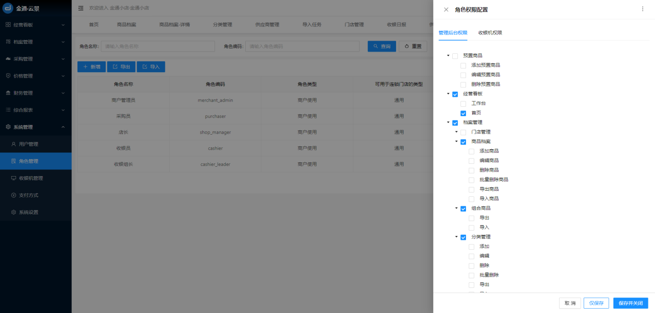The image size is (655, 313).
Task: Check the 删除预置商品 checkbox
Action: click(x=463, y=85)
